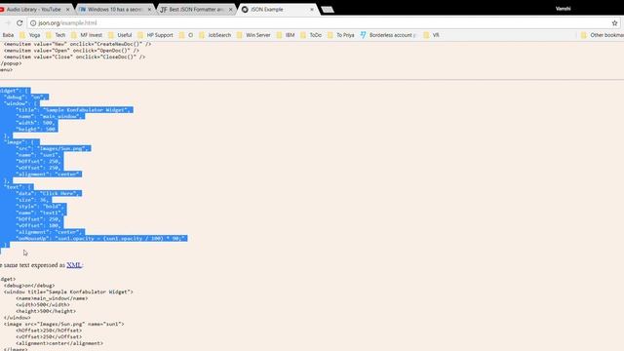This screenshot has height=351, width=624.
Task: Click the Vamshi profile button
Action: [x=563, y=9]
